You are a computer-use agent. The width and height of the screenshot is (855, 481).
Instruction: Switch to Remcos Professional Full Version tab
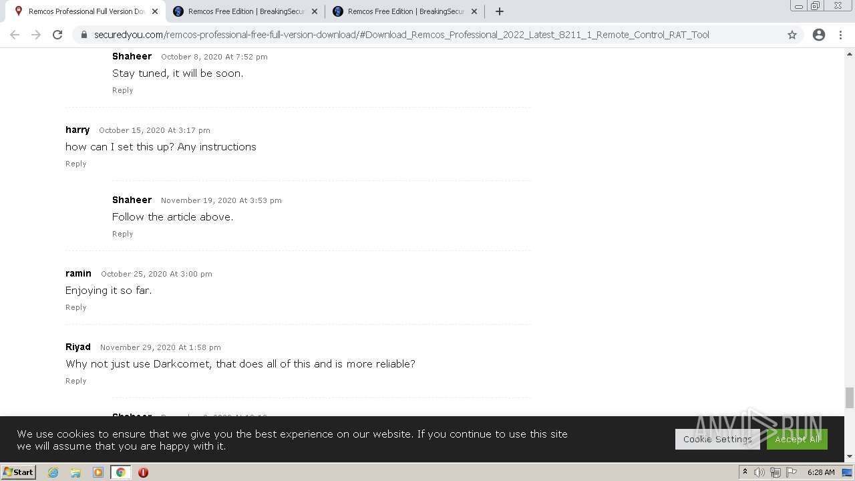point(85,11)
